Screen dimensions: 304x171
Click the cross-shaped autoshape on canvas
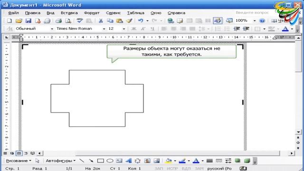coord(97,98)
